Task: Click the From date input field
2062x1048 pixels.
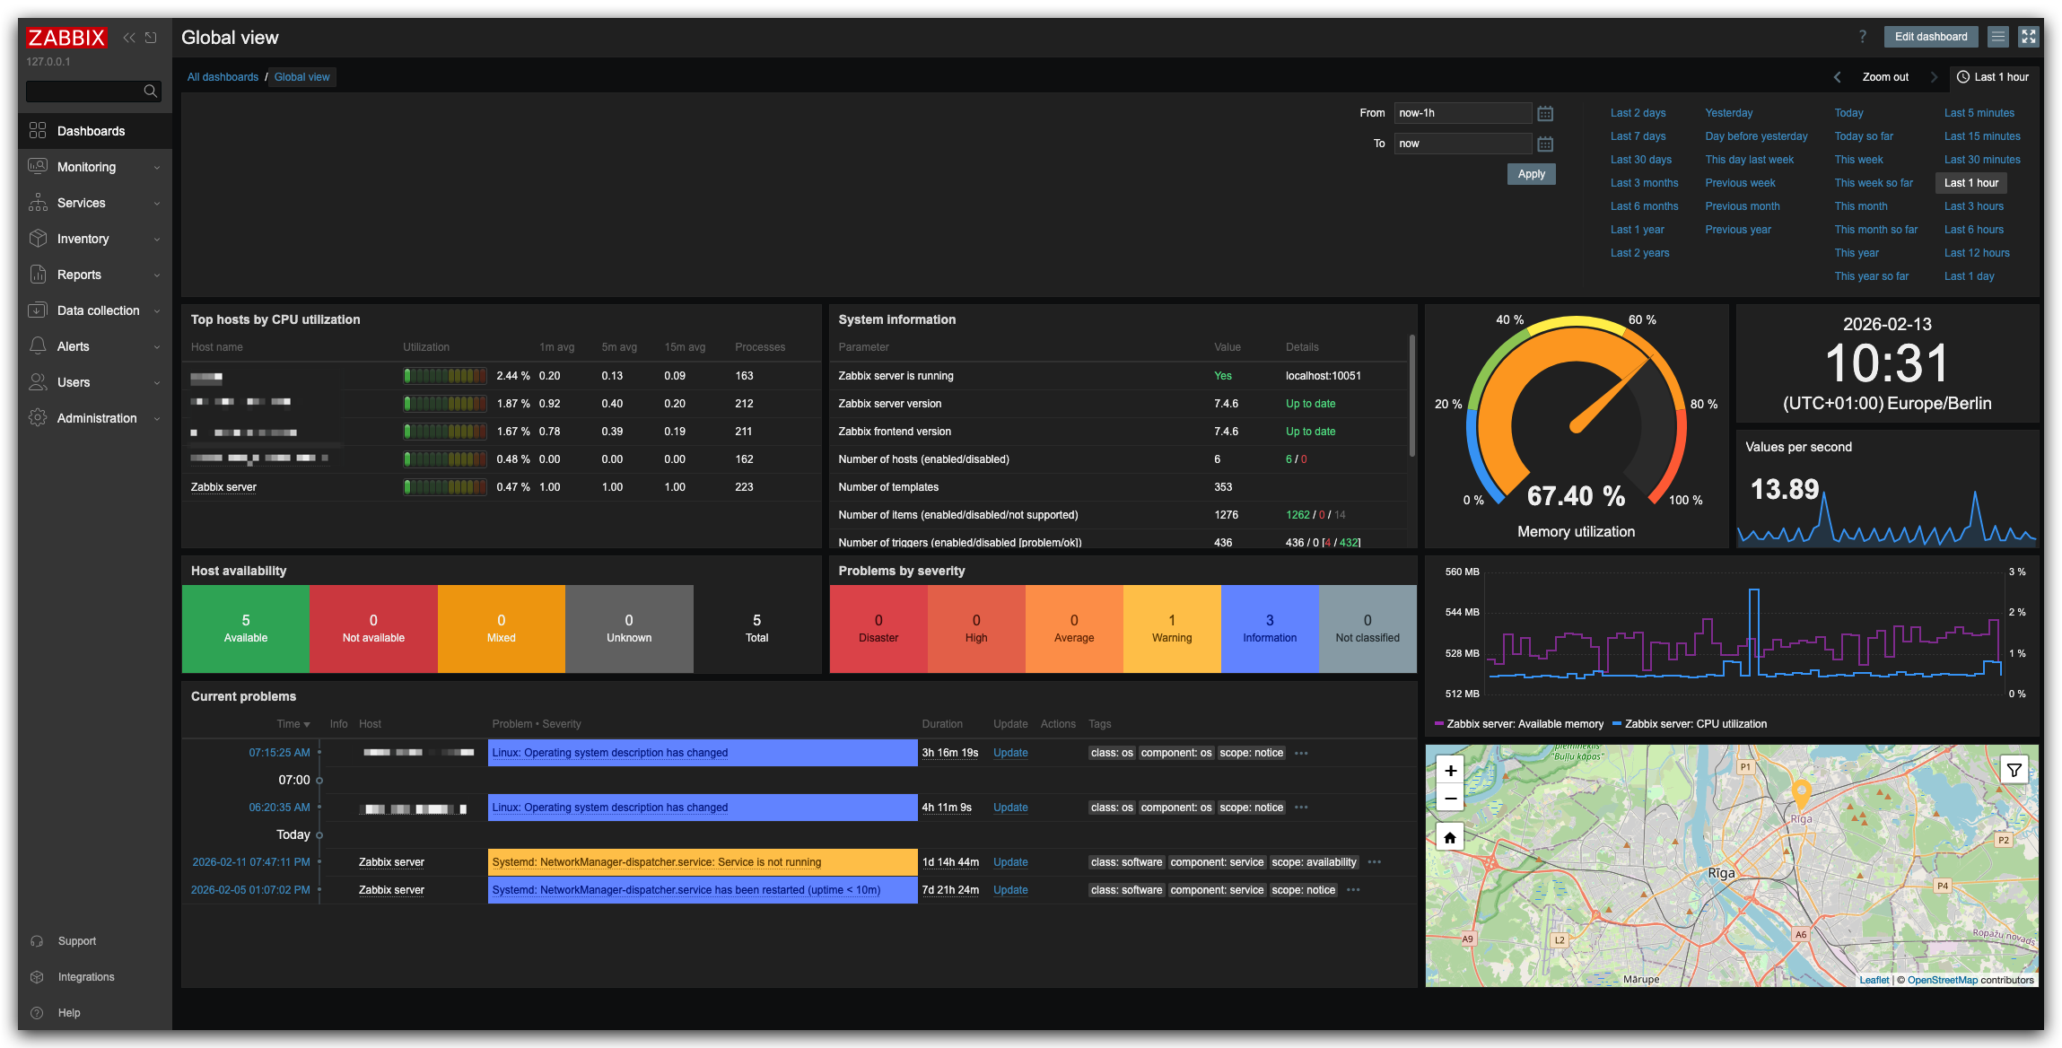Action: coord(1463,113)
